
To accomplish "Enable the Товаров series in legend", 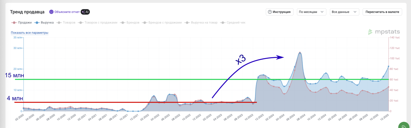I will tap(66, 22).
